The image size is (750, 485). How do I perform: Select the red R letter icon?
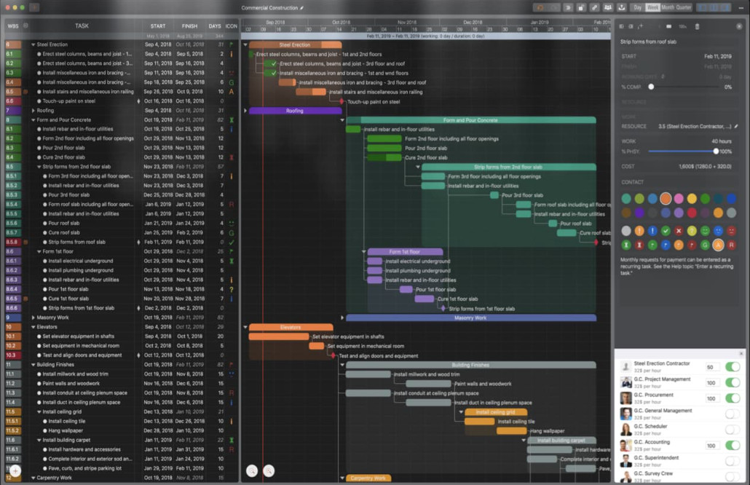pyautogui.click(x=731, y=245)
